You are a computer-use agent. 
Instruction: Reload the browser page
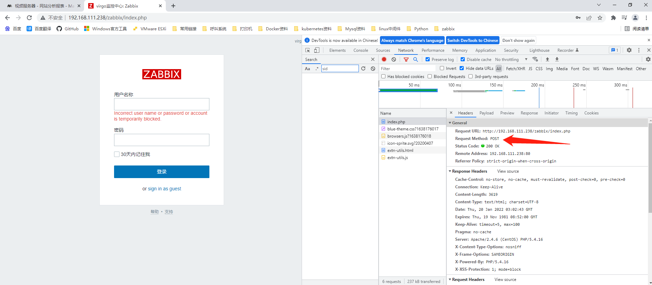tap(29, 18)
